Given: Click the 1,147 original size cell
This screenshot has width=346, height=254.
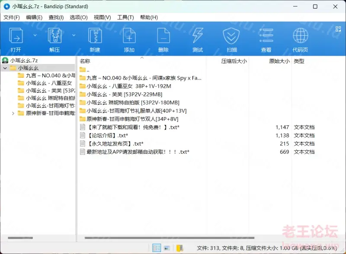Looking at the screenshot, I should pyautogui.click(x=282, y=127).
